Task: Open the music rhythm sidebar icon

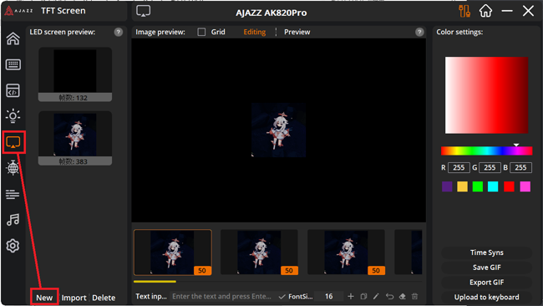Action: 13,220
